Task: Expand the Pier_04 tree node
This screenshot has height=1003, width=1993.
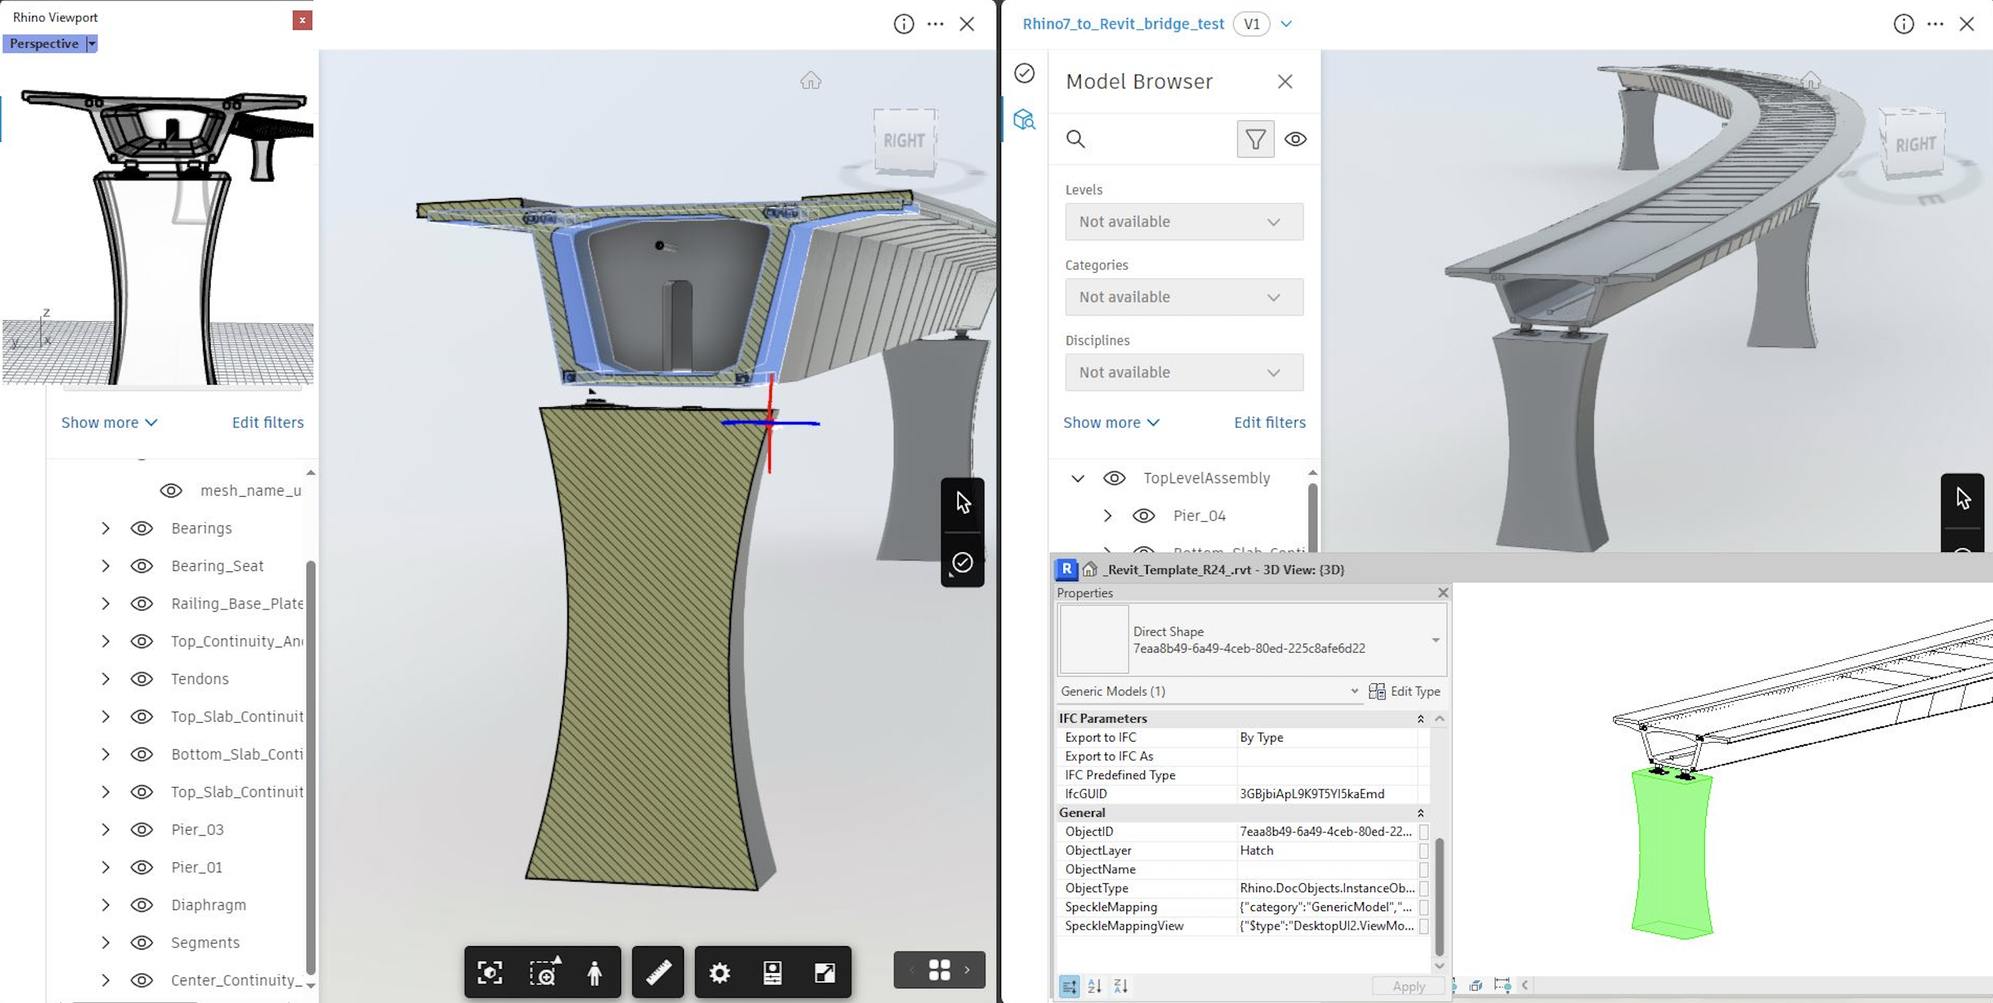Action: 1107,516
